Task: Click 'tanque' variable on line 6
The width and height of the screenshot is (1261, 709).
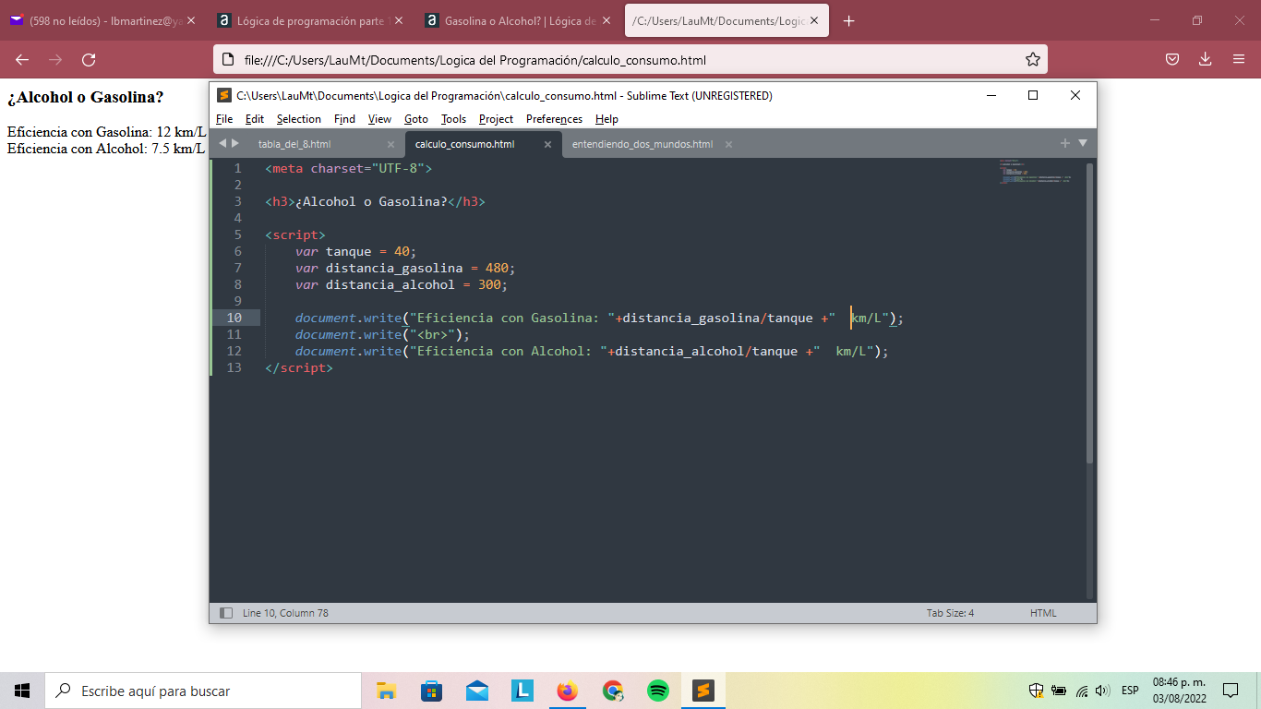Action: point(348,251)
